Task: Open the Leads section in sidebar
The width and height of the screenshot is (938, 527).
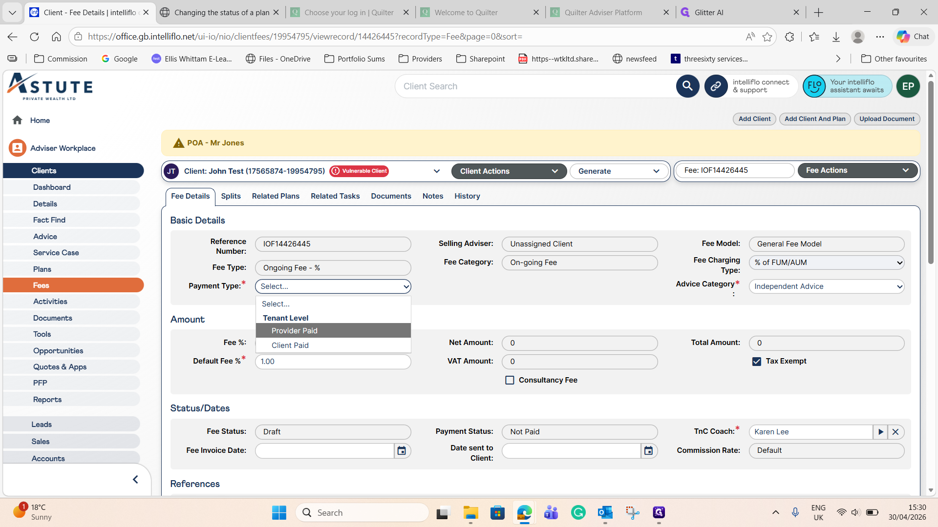Action: pos(71,425)
